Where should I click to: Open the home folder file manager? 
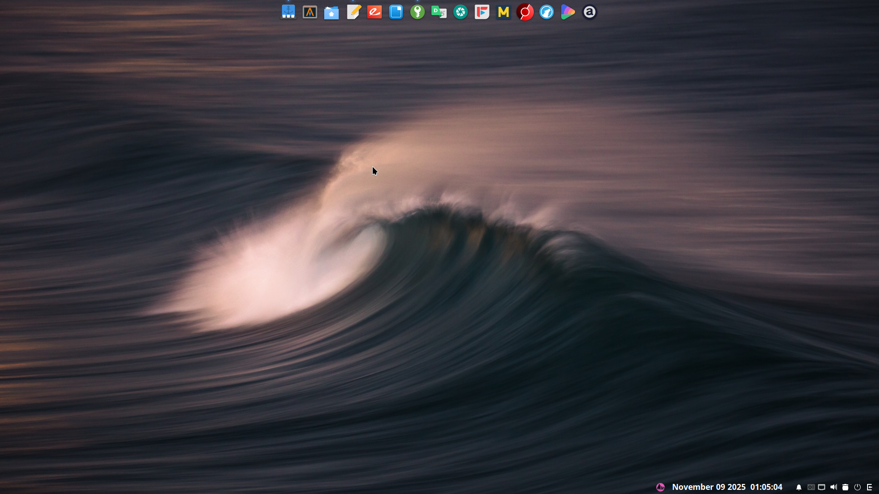pyautogui.click(x=331, y=12)
